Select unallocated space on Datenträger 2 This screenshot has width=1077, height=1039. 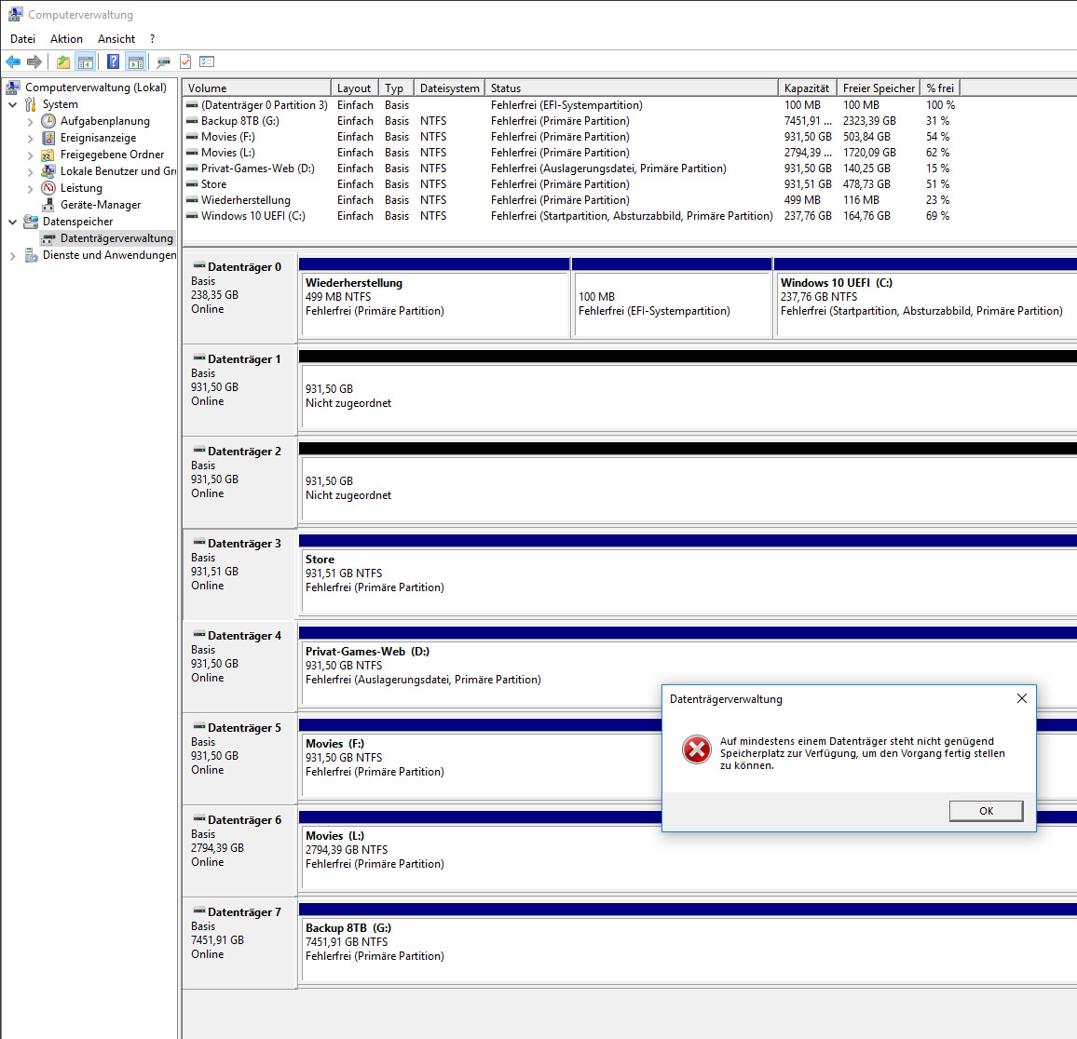pos(688,481)
